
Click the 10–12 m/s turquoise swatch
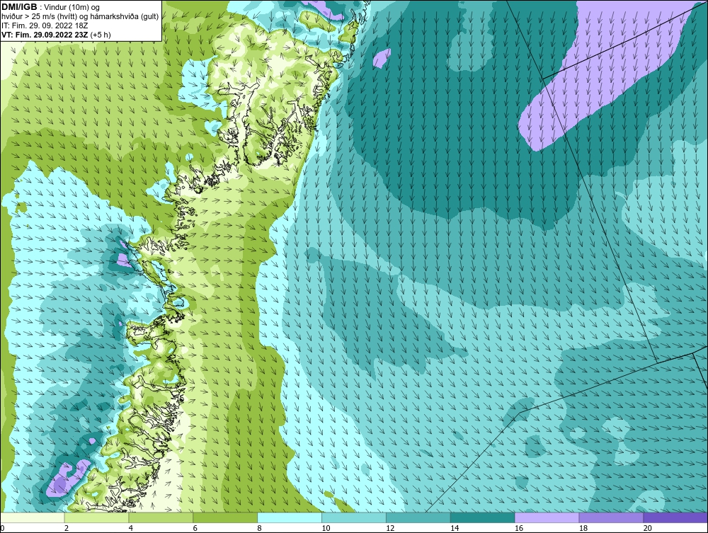(x=354, y=517)
